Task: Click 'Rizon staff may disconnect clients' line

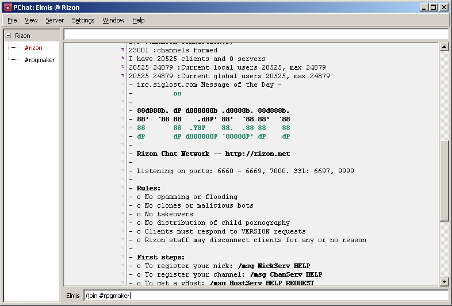Action: pos(251,240)
